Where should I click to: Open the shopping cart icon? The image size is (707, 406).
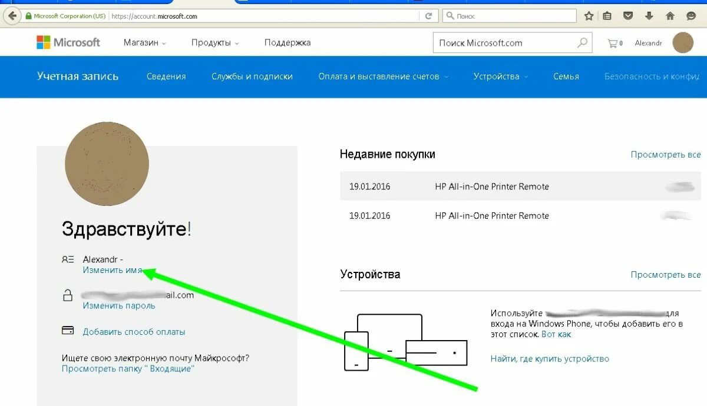point(613,43)
